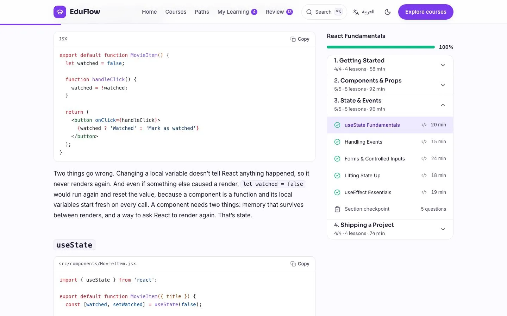
Task: Click the translate language icon
Action: [356, 12]
